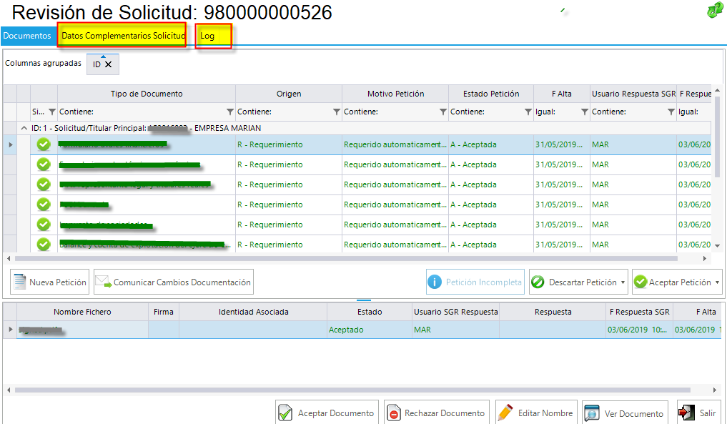Remove the ID grouping chip with its X
The height and width of the screenshot is (424, 727).
(x=109, y=64)
